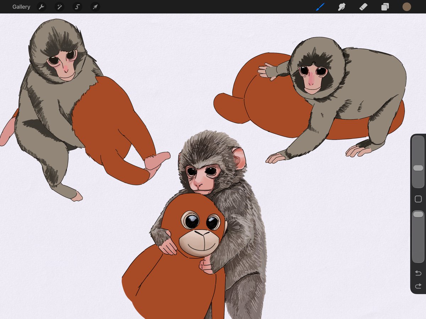Select the Adjustments magic wand icon
This screenshot has height=319, width=426.
click(x=59, y=7)
